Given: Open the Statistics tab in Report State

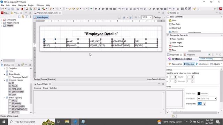Looking at the screenshot, I should tap(53, 88).
